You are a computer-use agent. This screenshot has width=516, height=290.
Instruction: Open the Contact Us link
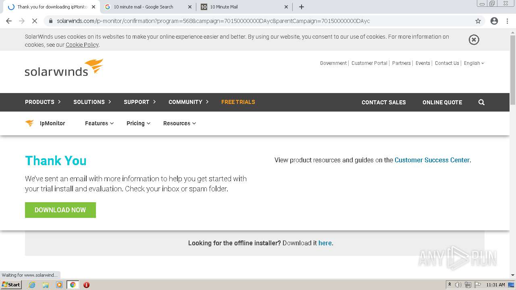click(447, 63)
